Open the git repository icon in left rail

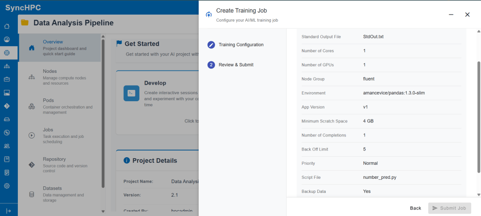coord(7,106)
